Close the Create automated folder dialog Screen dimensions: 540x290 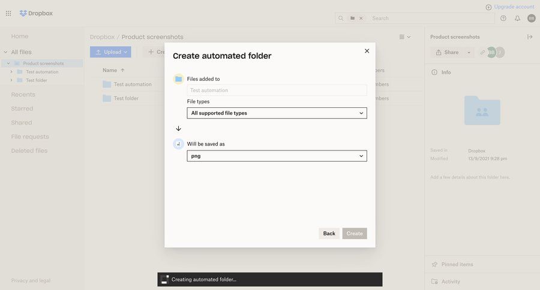(x=367, y=51)
